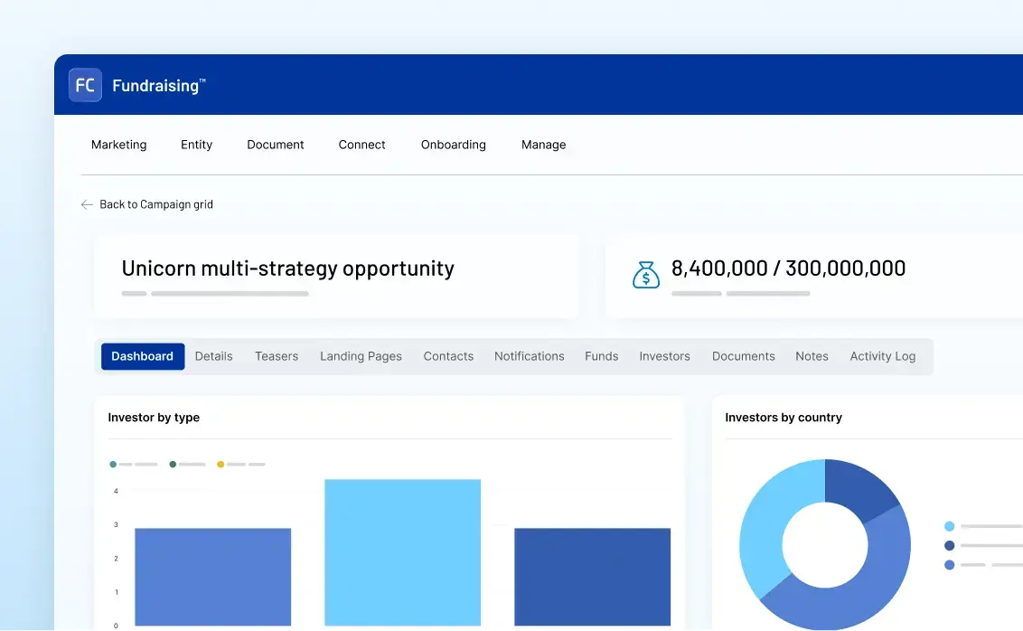The image size is (1023, 631).
Task: Select the yellow legend marker in Investor by type
Action: pyautogui.click(x=220, y=464)
